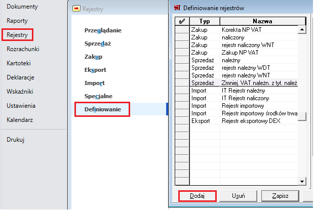This screenshot has height=210, width=316.
Task: Open Deklaracje in the sidebar
Action: pos(20,77)
